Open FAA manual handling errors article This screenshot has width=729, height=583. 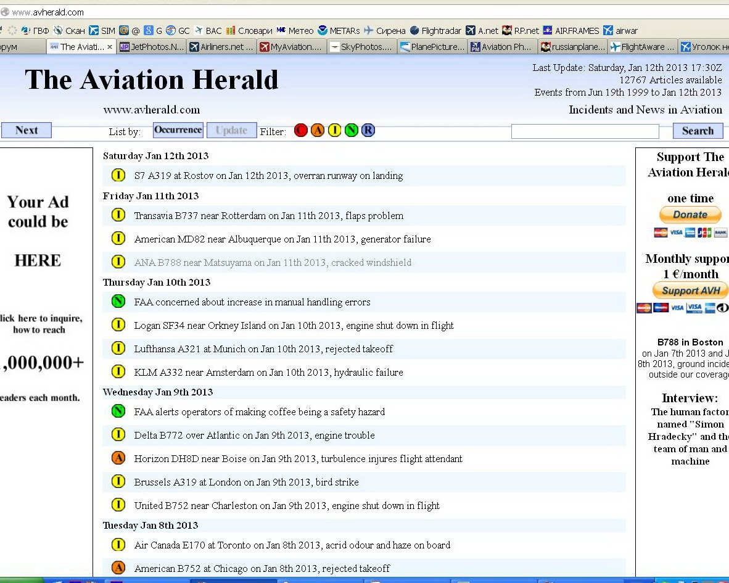[x=252, y=302]
